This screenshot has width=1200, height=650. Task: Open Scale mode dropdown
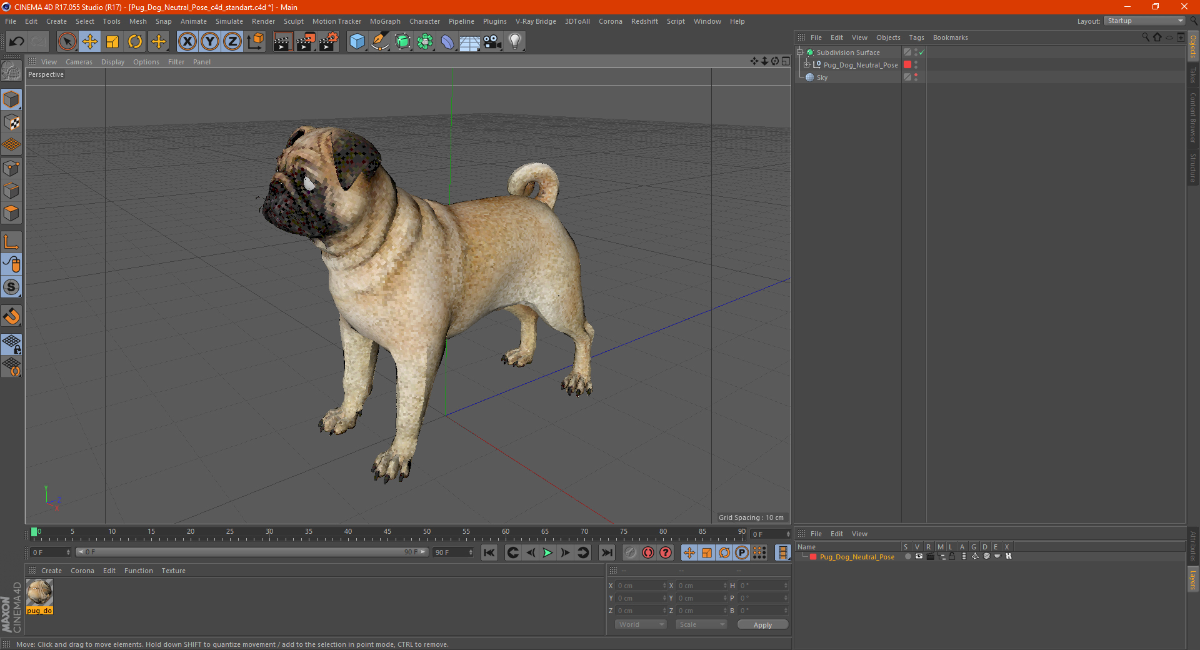pos(701,624)
